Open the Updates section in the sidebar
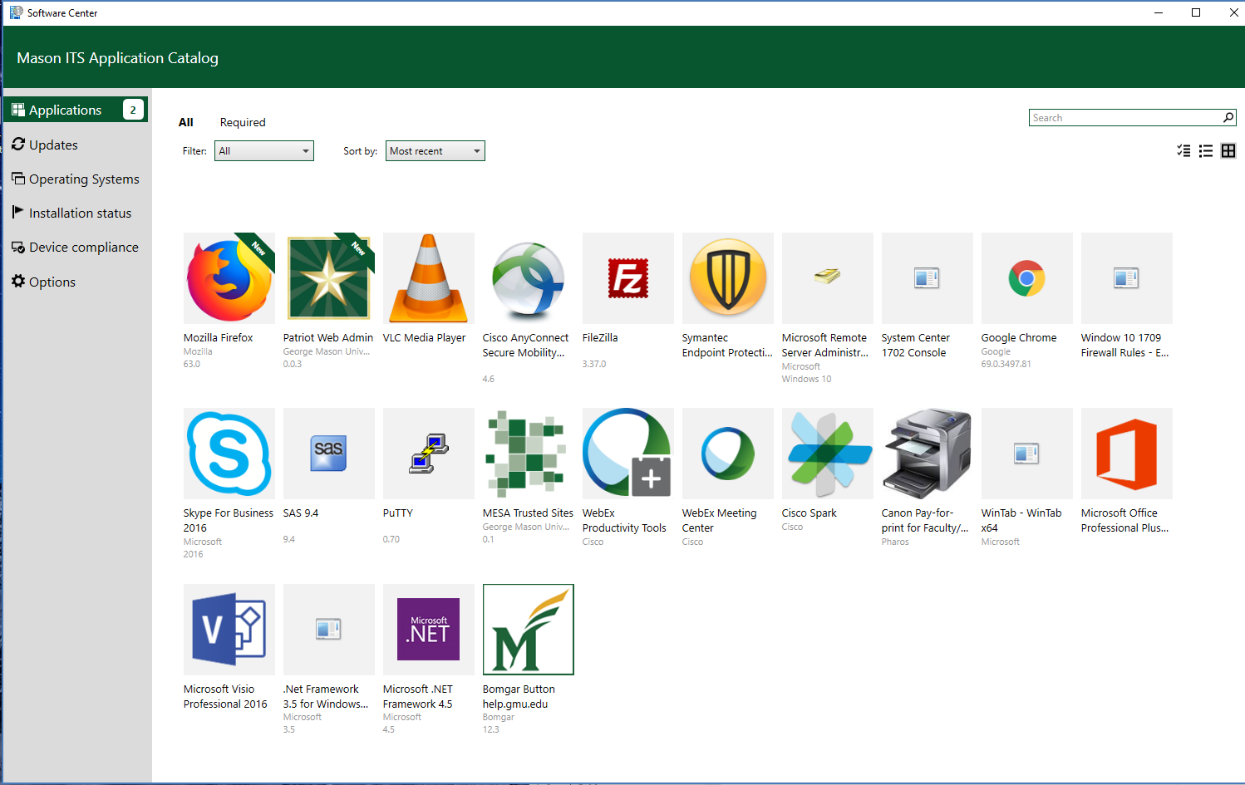Image resolution: width=1245 pixels, height=785 pixels. coord(53,144)
